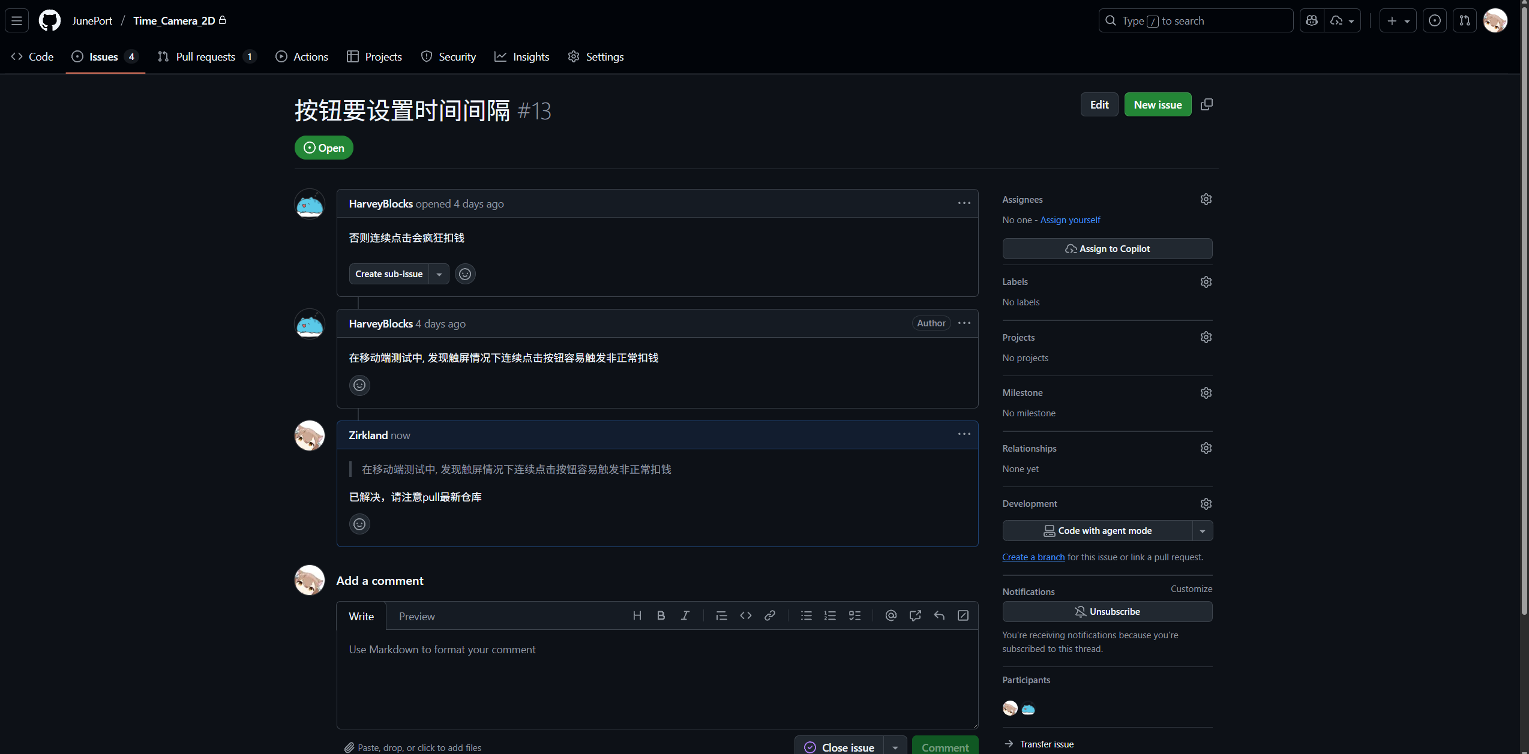
Task: Open the header pull requests icon
Action: [x=1465, y=20]
